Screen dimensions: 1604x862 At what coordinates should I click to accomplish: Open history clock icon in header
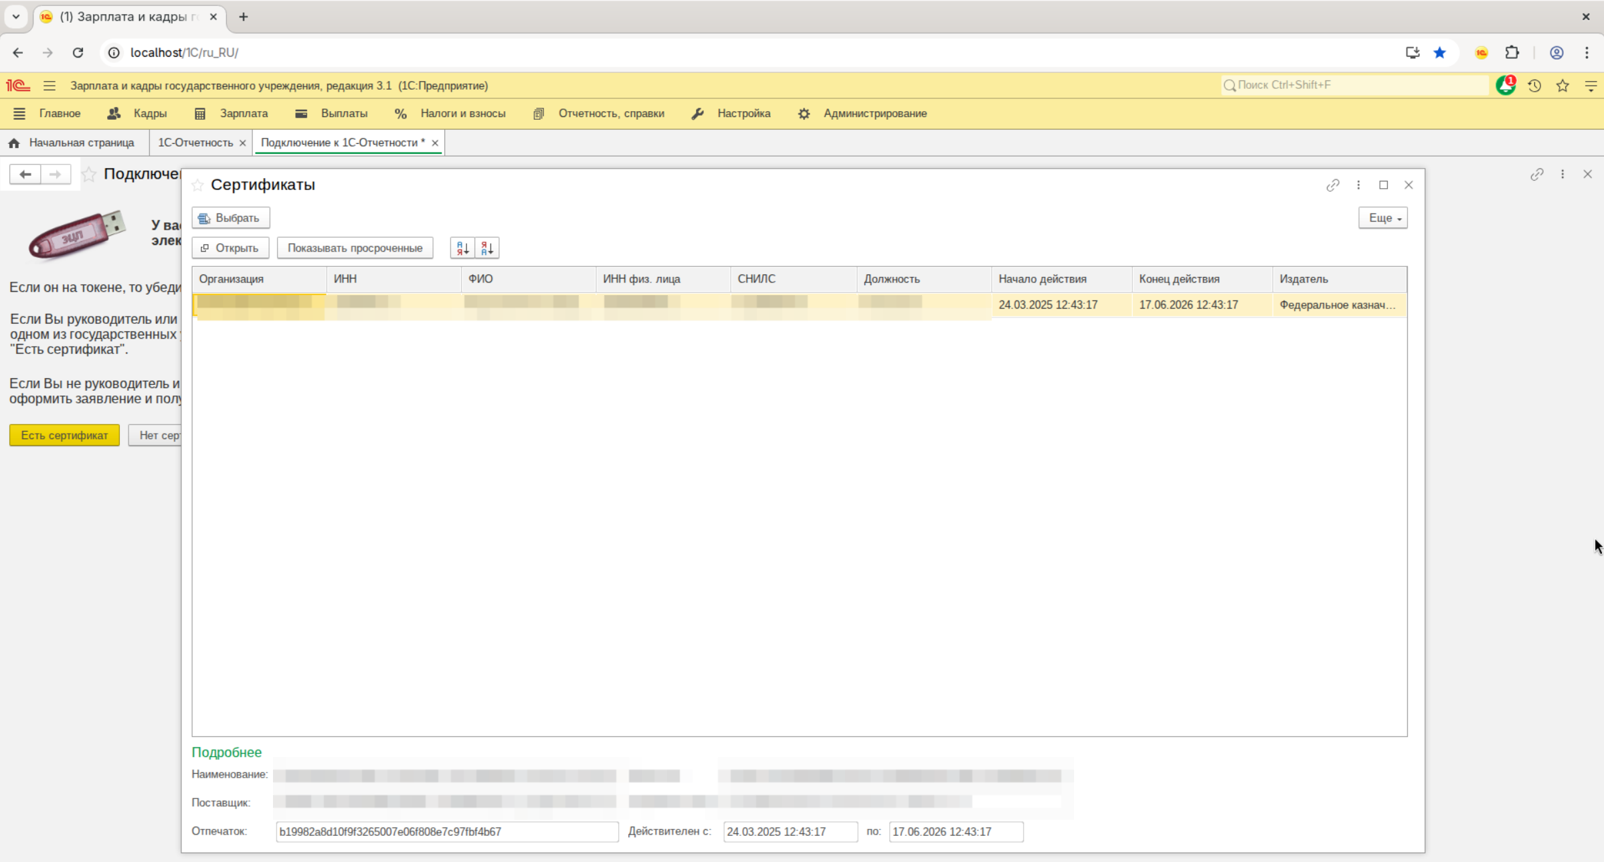point(1534,86)
